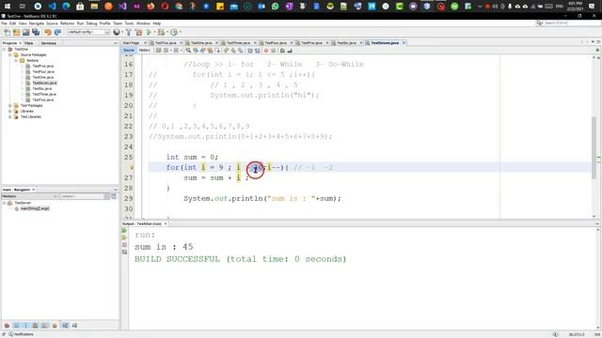Click the Re-run green icon in Output panel

coord(124,231)
